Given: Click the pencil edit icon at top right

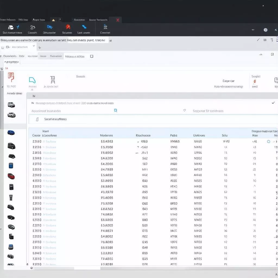Looking at the screenshot, I should 258,40.
